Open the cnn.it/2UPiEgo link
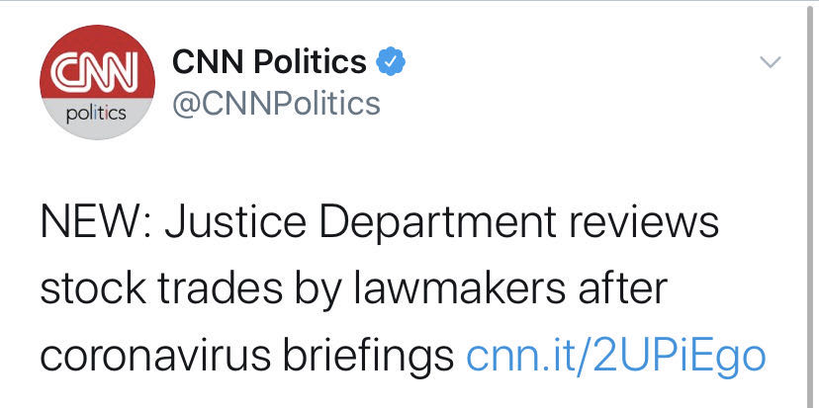 [615, 354]
